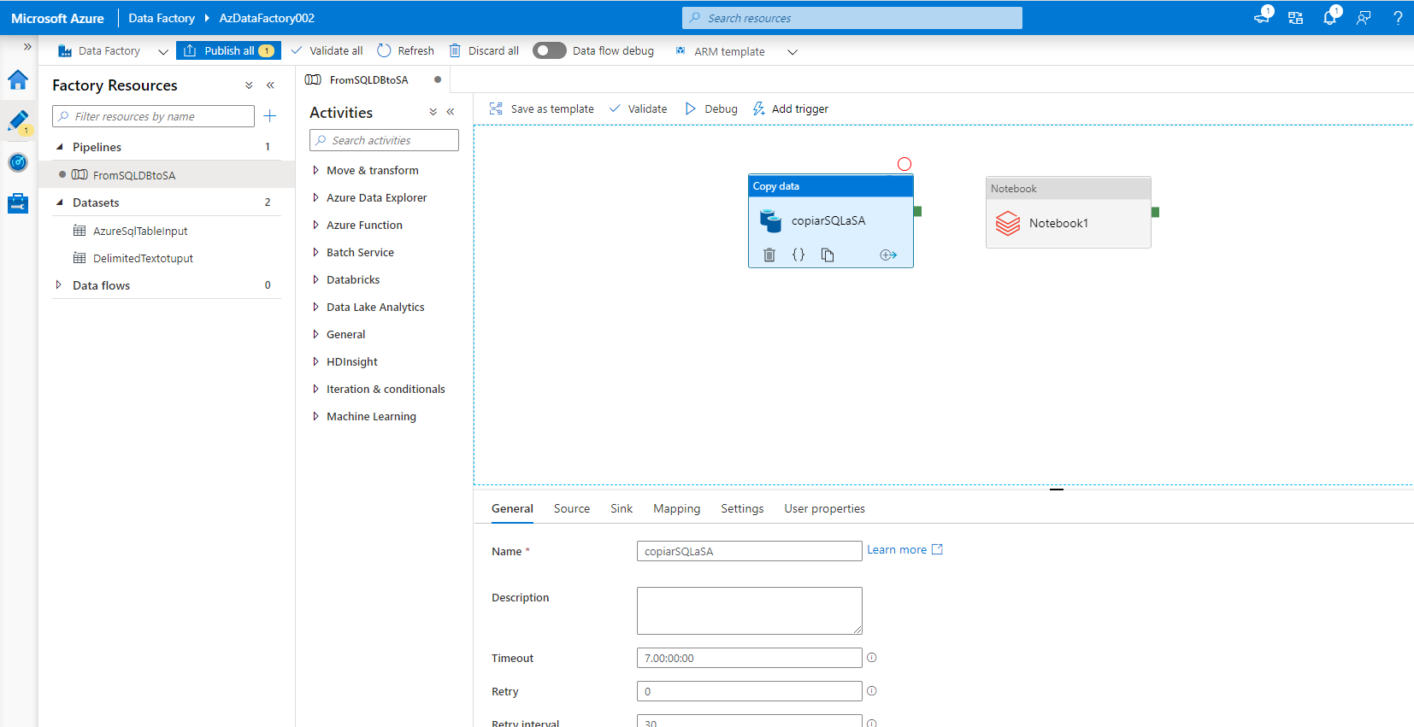1414x727 pixels.
Task: Click Publish all button
Action: [x=228, y=50]
